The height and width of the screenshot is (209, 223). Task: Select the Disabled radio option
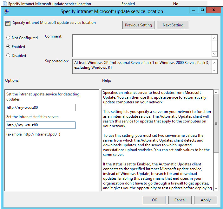8,56
